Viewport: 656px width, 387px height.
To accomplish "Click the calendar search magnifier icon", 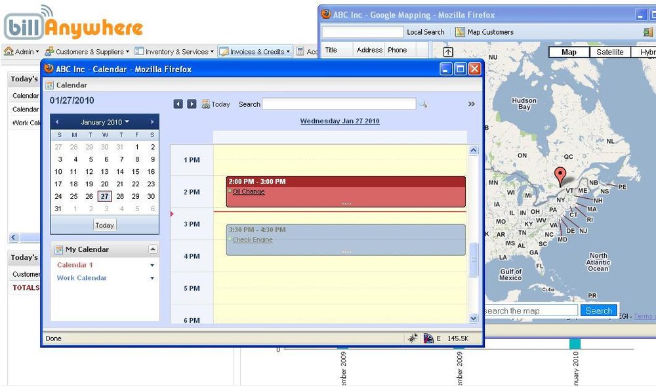I will pos(423,104).
